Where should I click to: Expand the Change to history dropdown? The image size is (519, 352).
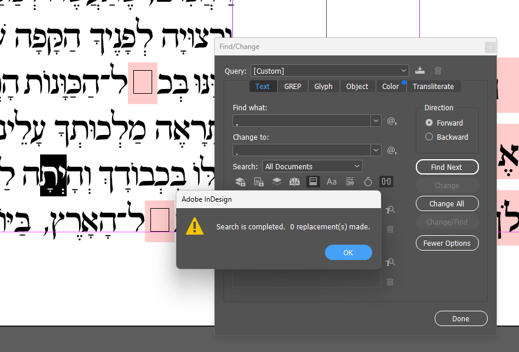point(376,150)
